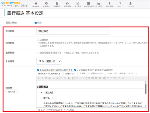Image resolution: width=150 pixels, height=113 pixels.
Task: Toggle 支払方法に関する説明に表示する checkbox
Action: [x=38, y=70]
